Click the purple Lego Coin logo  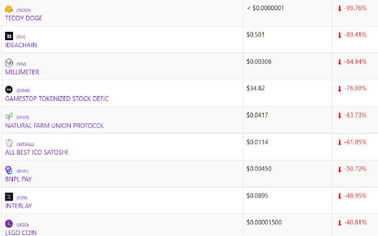pyautogui.click(x=9, y=224)
